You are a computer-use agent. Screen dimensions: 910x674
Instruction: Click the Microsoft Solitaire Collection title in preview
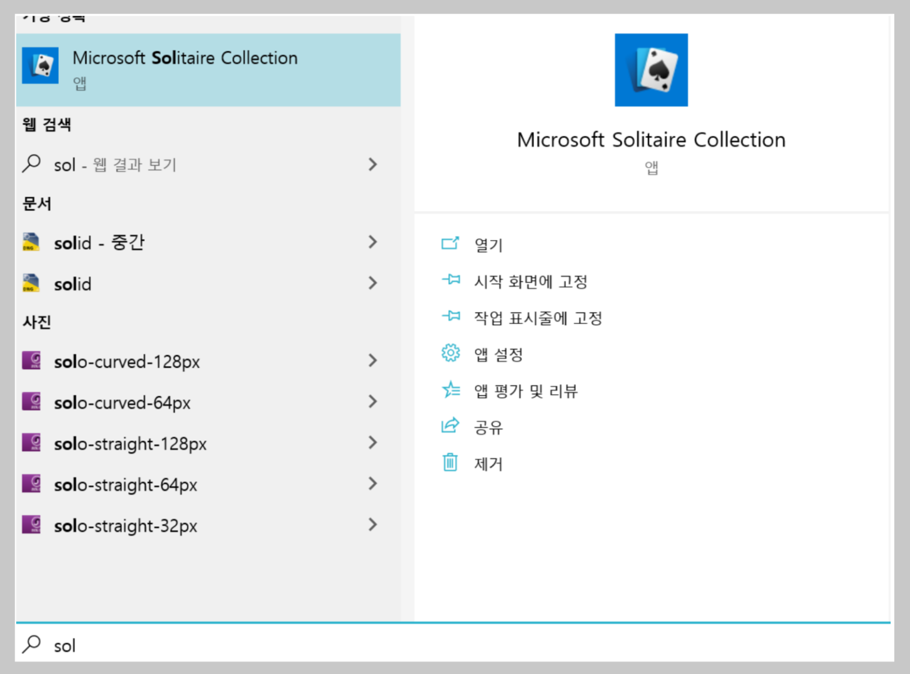pos(651,140)
